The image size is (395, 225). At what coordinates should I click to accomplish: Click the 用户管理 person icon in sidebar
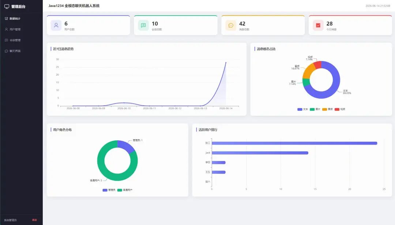(6, 30)
